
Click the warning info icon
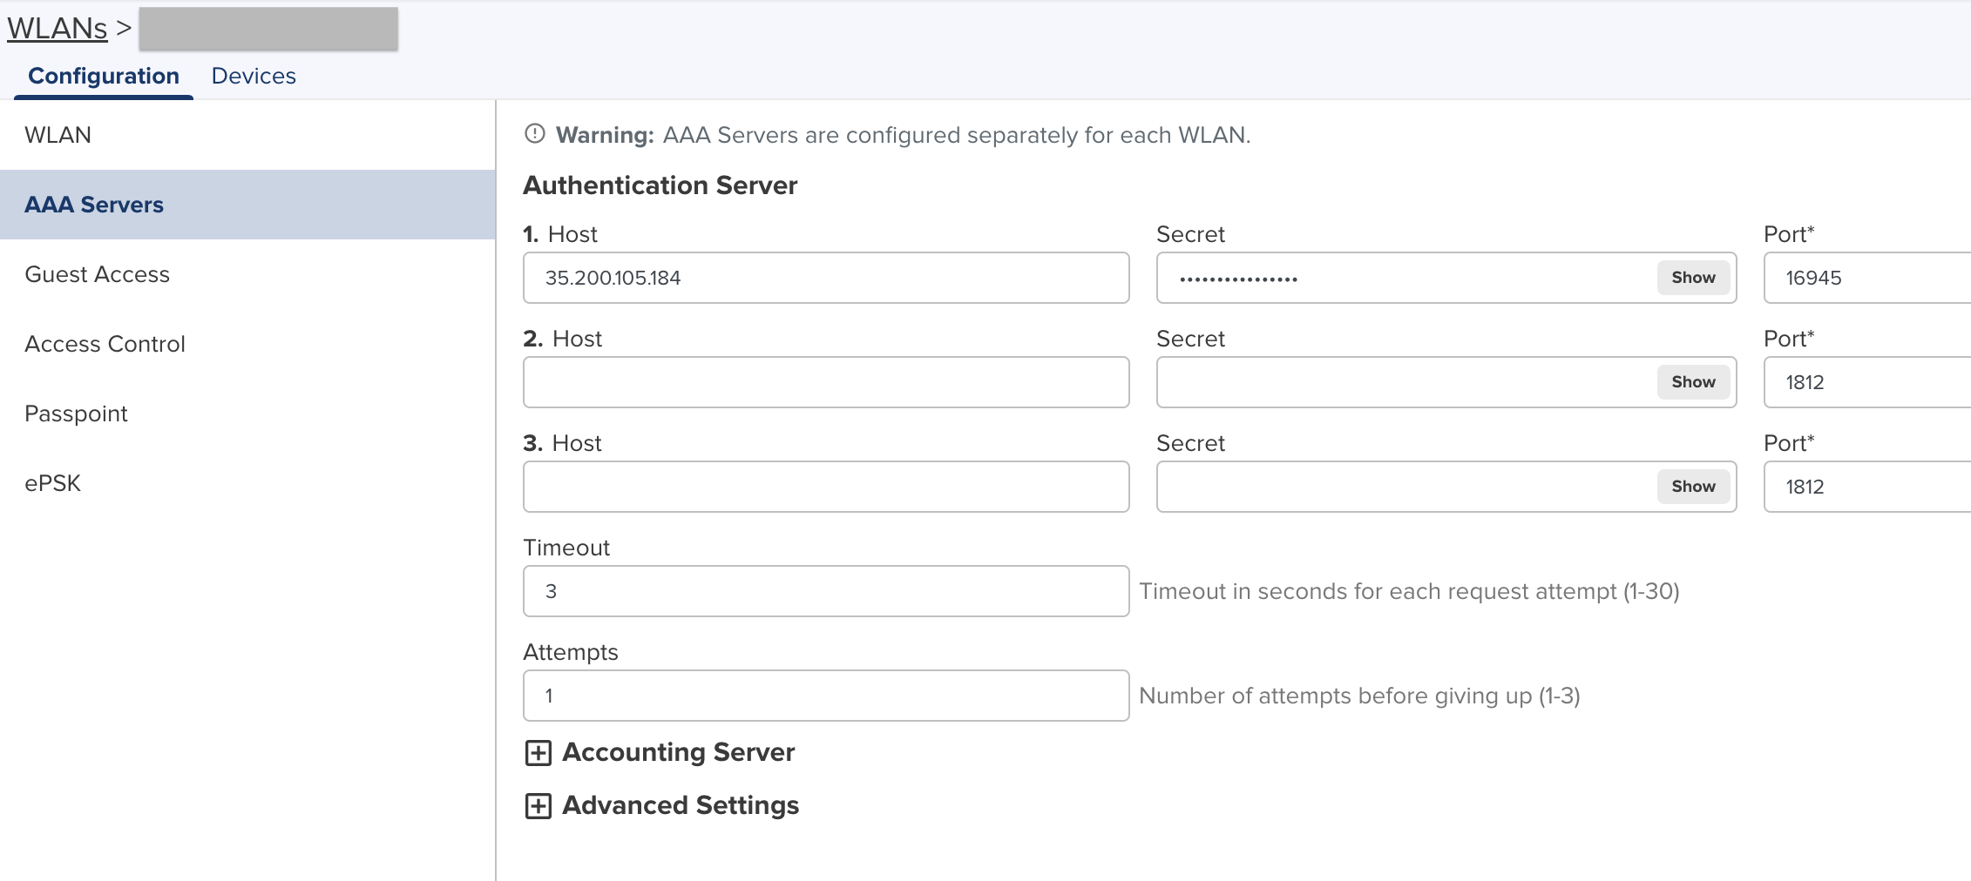point(534,134)
